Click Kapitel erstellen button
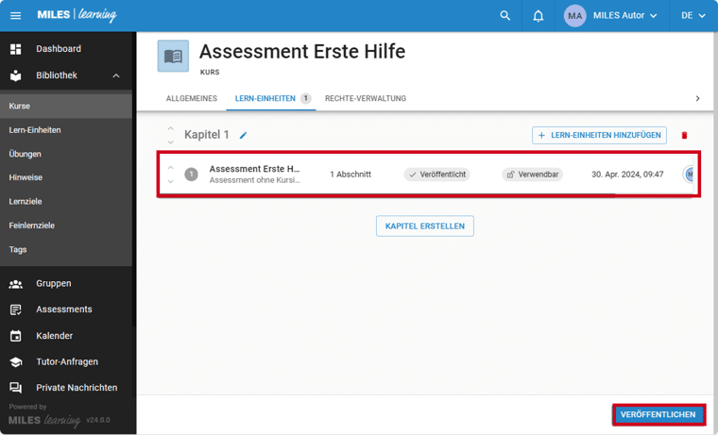Screen dimensions: 718x435 coord(425,226)
